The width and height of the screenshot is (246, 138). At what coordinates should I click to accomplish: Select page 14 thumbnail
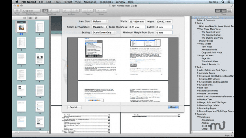point(40,122)
